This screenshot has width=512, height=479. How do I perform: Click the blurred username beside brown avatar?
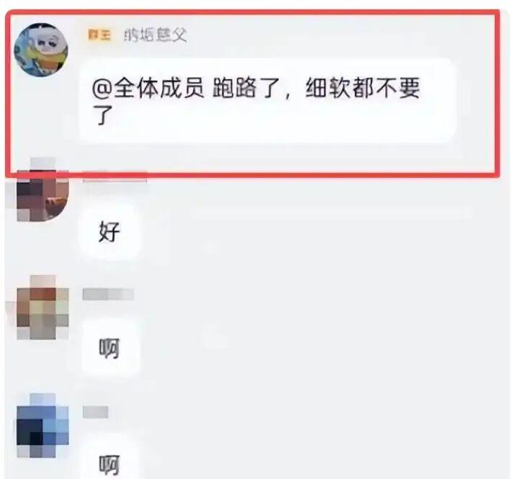pos(115,176)
